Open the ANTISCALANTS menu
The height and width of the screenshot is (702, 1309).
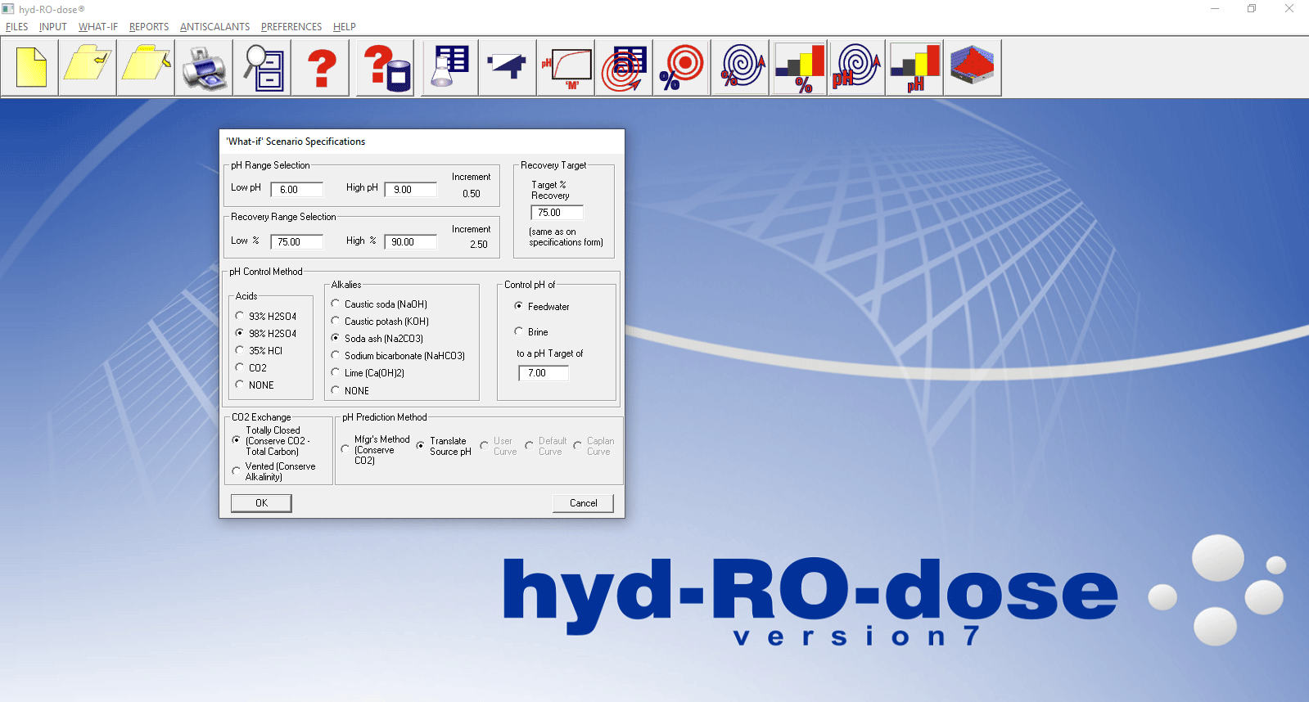(x=214, y=27)
